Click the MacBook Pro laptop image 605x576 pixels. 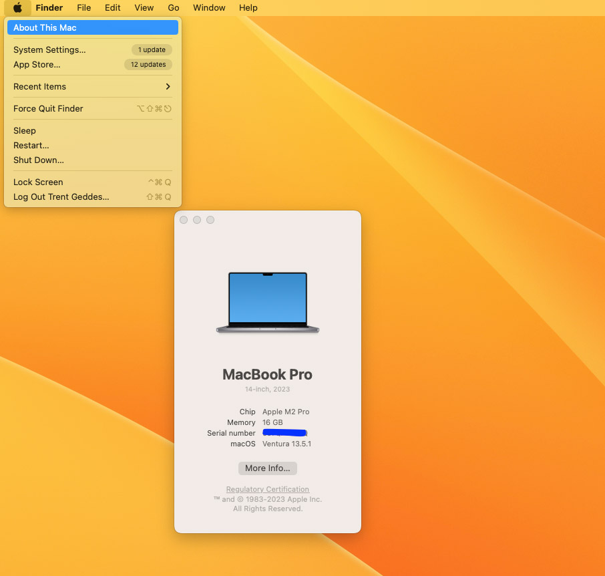click(x=267, y=302)
